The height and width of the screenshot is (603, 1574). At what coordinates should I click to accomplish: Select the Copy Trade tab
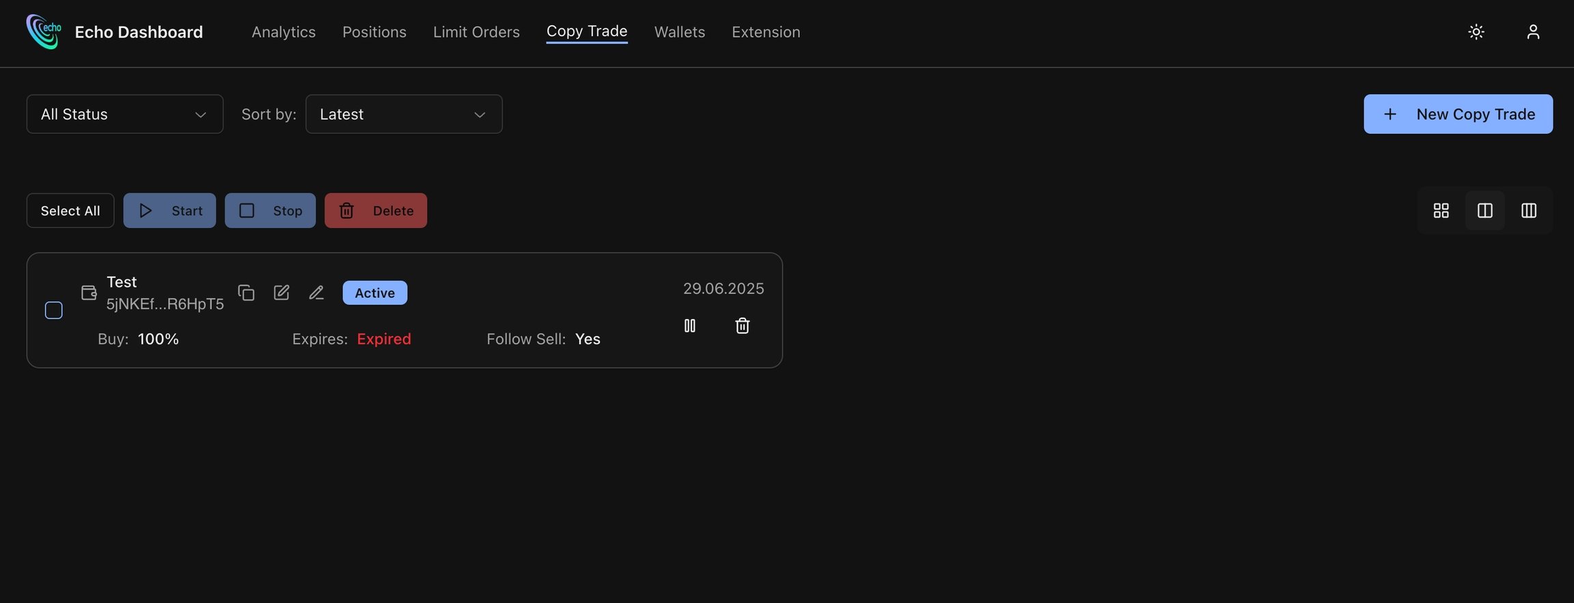(x=587, y=31)
